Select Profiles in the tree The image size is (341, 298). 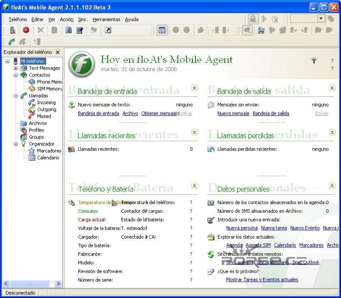[37, 130]
